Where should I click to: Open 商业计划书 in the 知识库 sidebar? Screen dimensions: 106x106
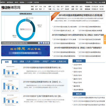[x=78, y=82]
